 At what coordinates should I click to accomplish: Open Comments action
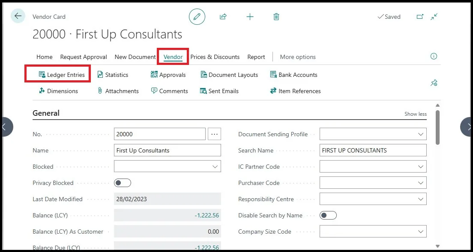coord(169,91)
